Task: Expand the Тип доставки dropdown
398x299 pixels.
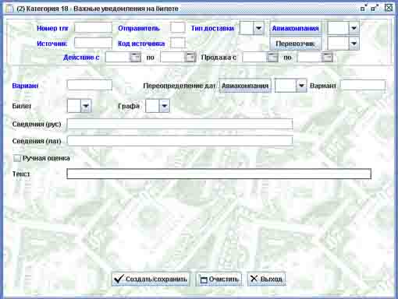Action: (258, 28)
